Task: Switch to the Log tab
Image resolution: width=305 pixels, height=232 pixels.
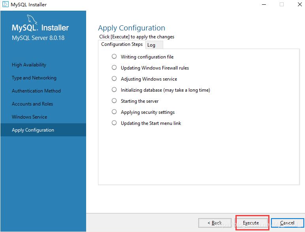Action: pos(154,45)
